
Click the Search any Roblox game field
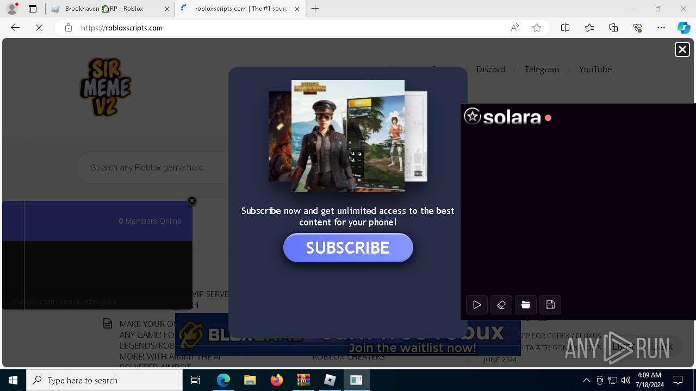152,167
